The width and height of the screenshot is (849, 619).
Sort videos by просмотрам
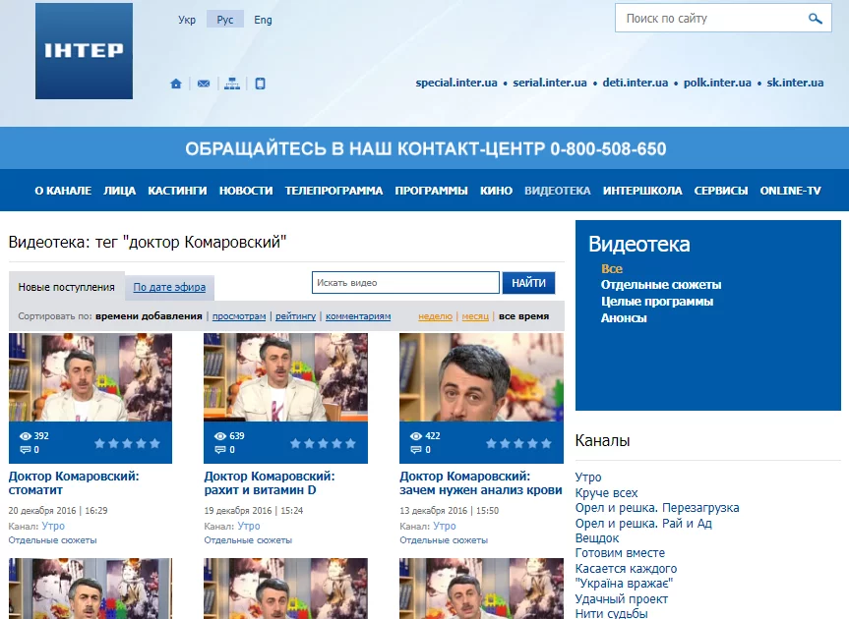(x=239, y=316)
